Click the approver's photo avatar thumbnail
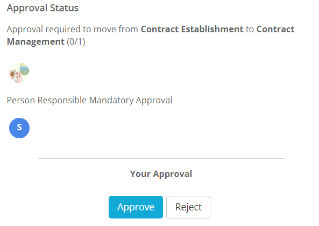This screenshot has height=226, width=319. tap(19, 73)
